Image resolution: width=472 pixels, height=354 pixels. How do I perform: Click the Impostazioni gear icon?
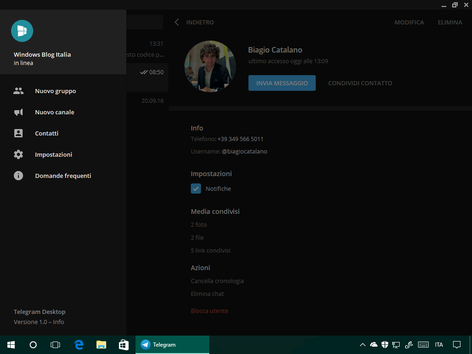coord(18,154)
